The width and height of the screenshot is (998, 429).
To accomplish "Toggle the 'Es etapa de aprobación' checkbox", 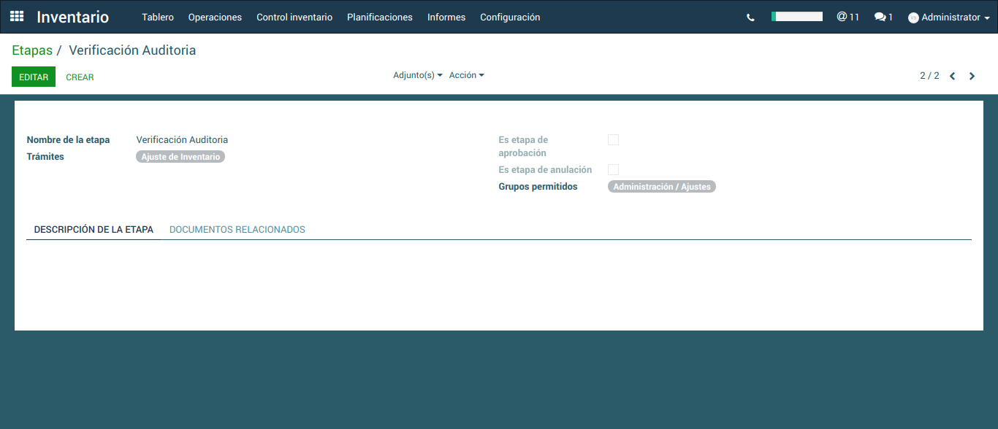I will click(613, 140).
